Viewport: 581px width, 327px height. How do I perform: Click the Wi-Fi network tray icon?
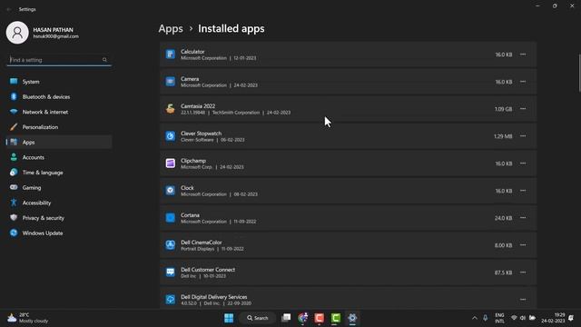point(514,318)
